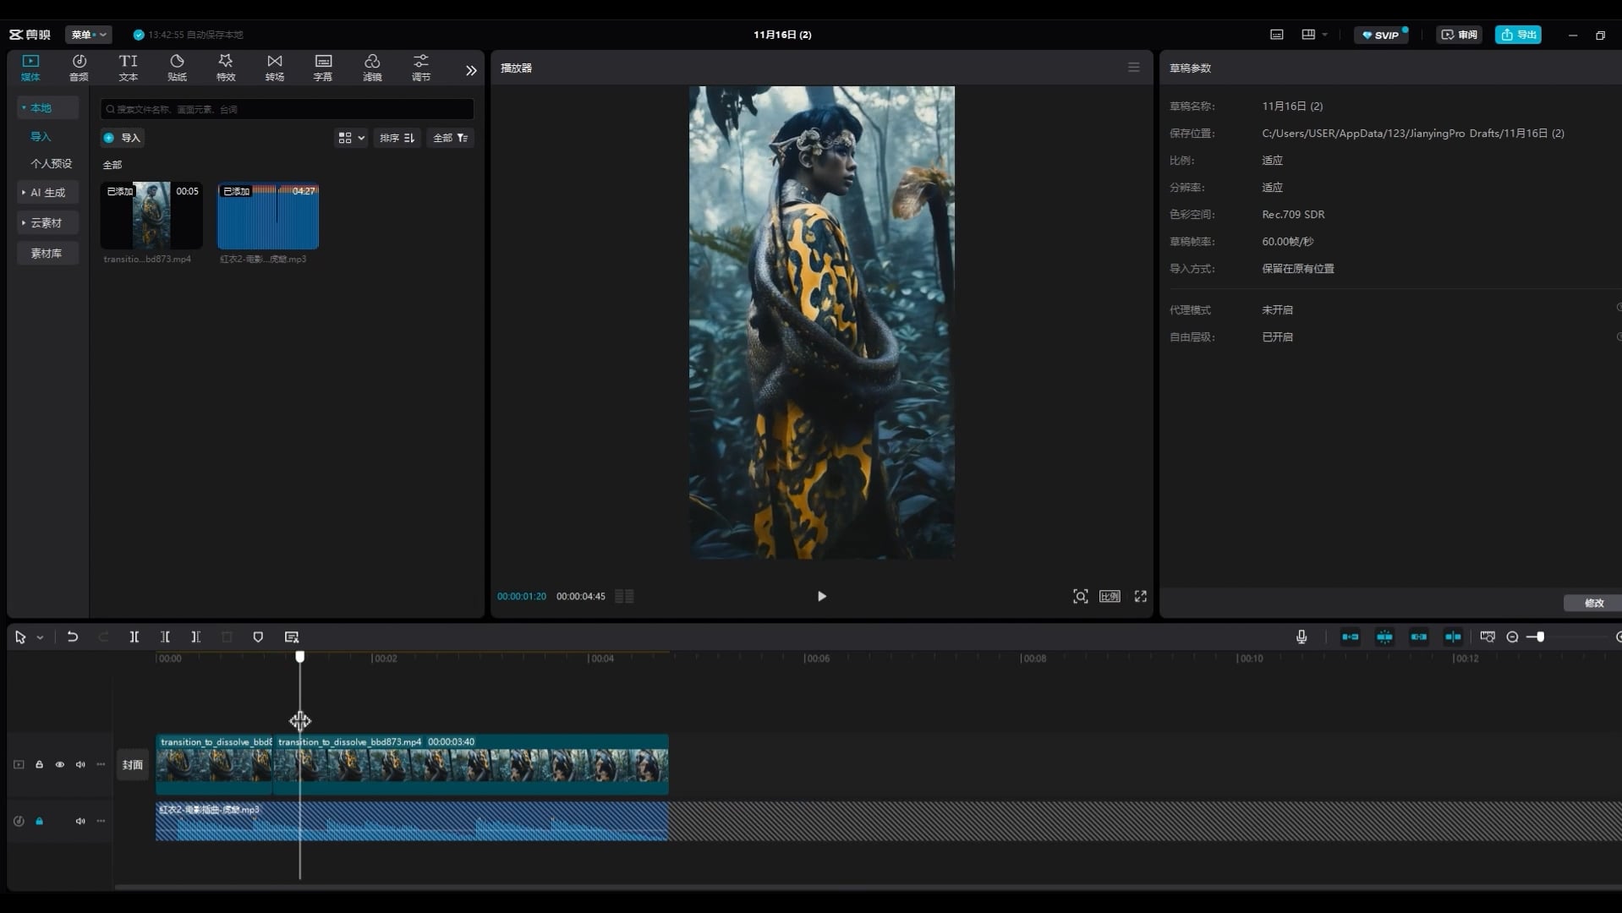Viewport: 1622px width, 913px height.
Task: Expand the 云素材 cloud materials category
Action: [47, 222]
